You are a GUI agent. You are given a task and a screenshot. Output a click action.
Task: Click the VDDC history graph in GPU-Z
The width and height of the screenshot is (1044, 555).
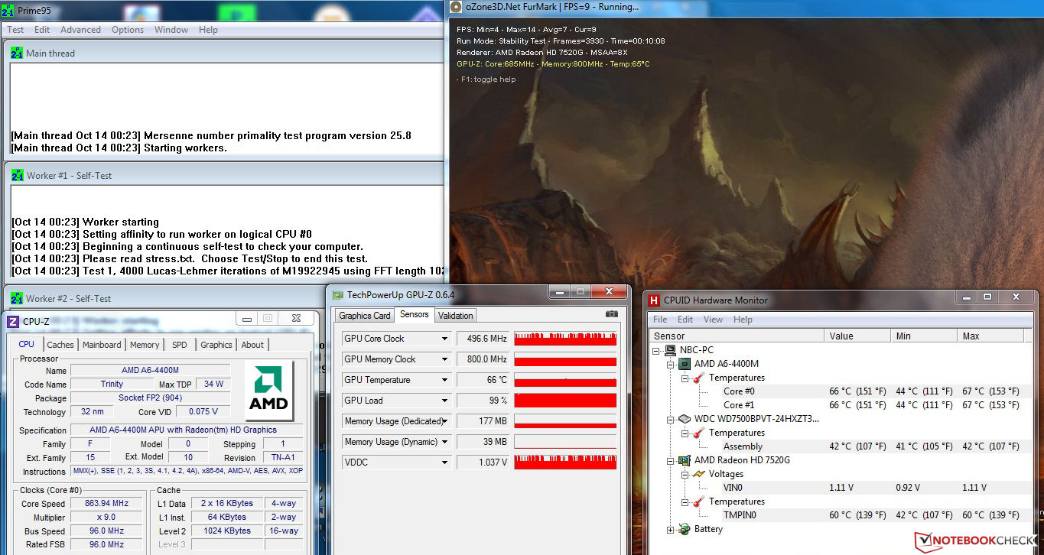click(565, 462)
